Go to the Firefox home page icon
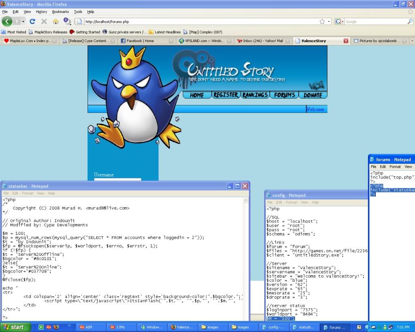The image size is (415, 332). [x=56, y=21]
